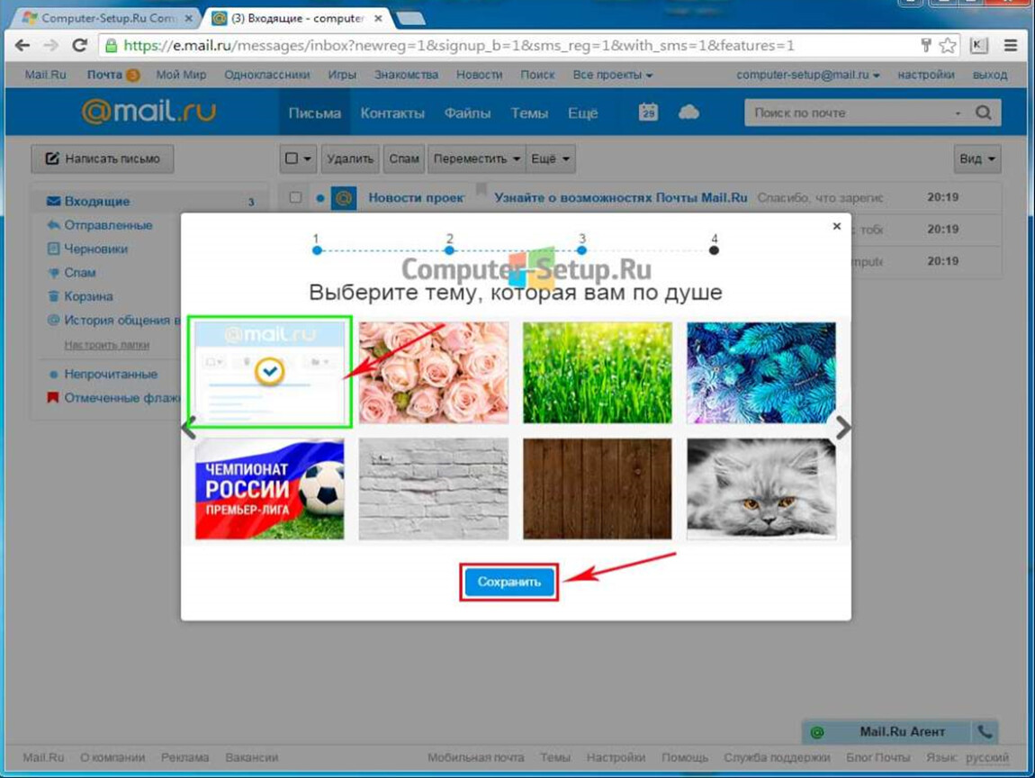Open a new browser tab
This screenshot has height=778, width=1035.
point(410,19)
